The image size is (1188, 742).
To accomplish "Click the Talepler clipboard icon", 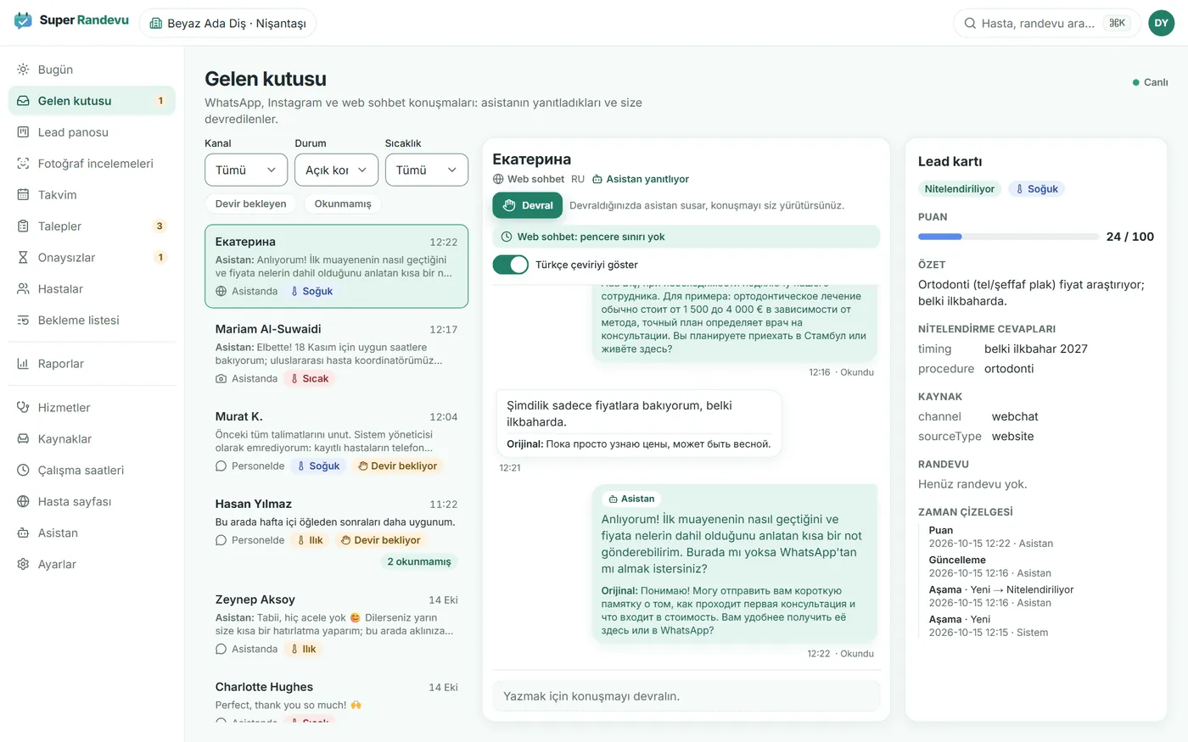I will (23, 226).
